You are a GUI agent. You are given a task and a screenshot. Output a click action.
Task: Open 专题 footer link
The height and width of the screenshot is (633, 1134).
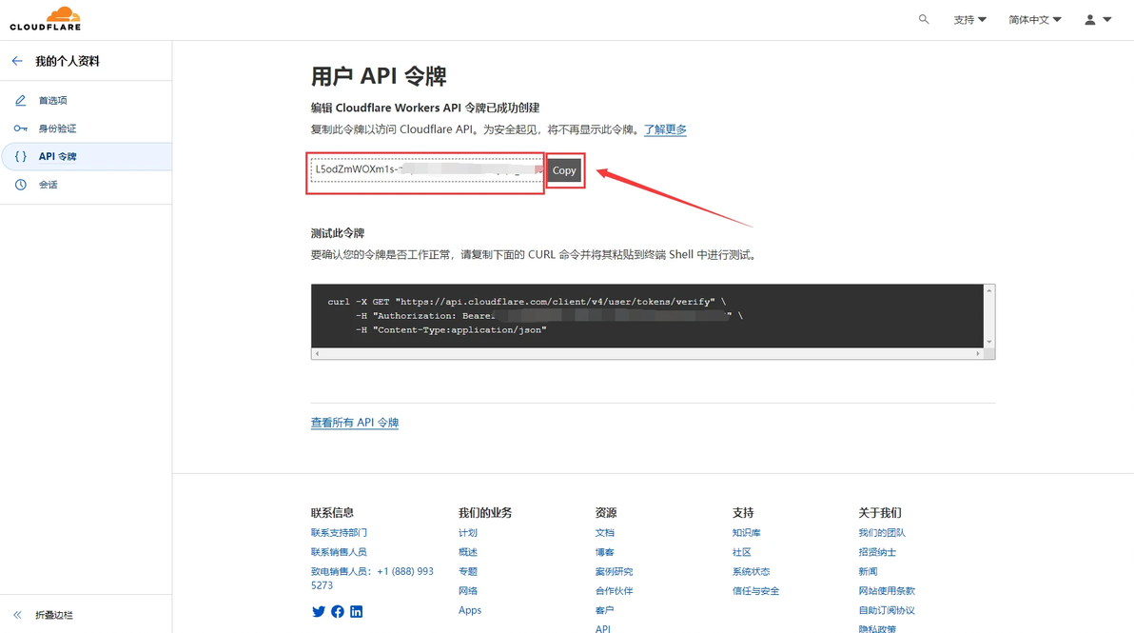click(468, 571)
